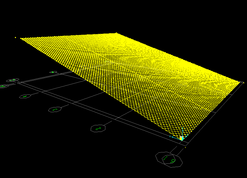
Task: Select grid bubble labeled 1 at bottom
Action: tap(165, 157)
